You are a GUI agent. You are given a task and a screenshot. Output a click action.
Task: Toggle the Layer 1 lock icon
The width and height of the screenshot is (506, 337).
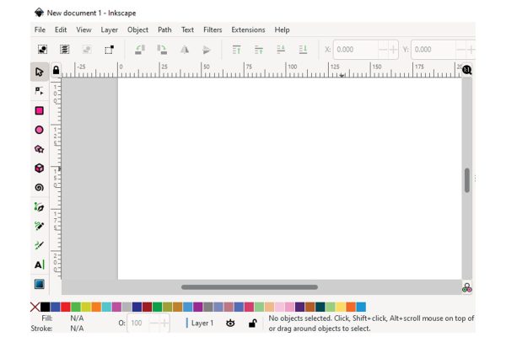pos(252,323)
